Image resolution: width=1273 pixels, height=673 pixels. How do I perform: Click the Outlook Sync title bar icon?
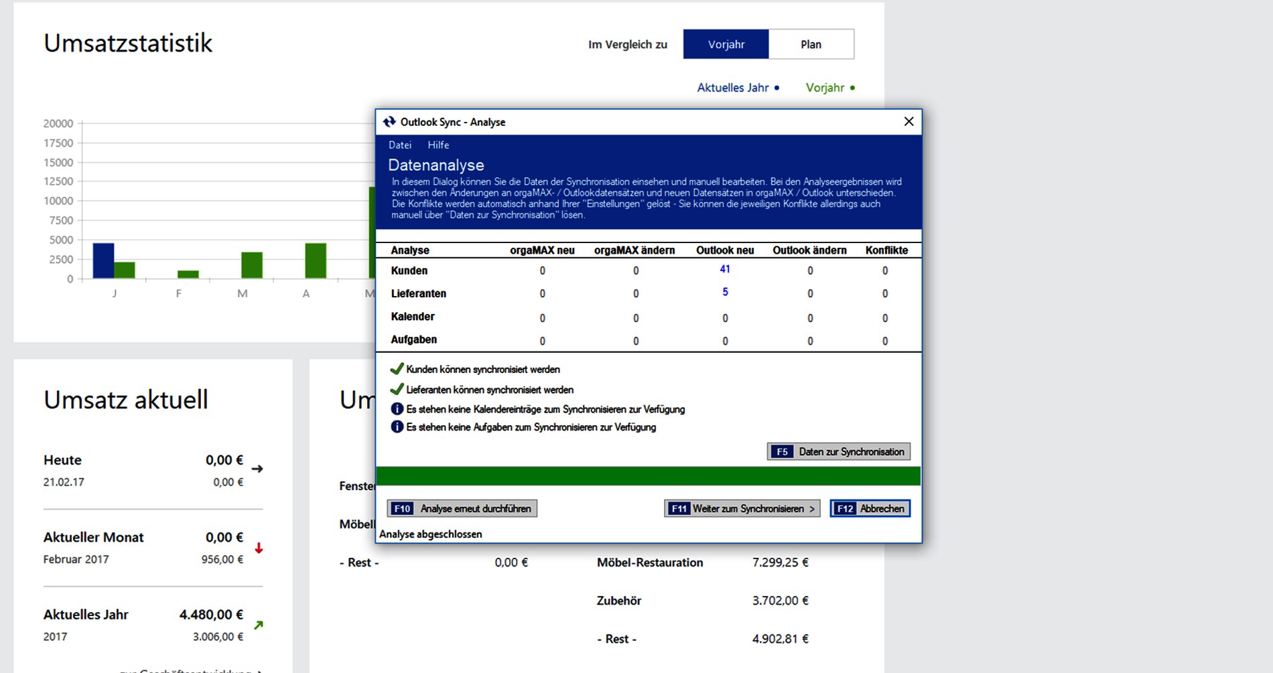click(389, 122)
